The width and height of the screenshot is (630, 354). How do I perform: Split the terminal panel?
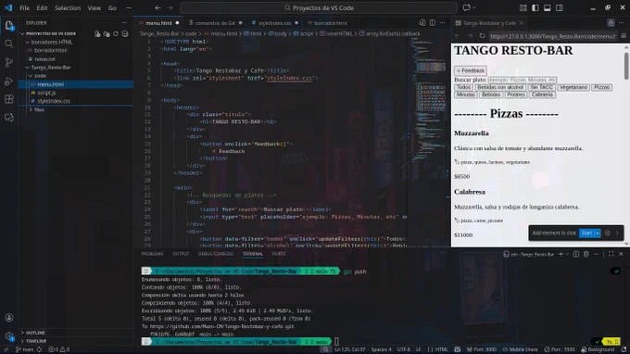click(576, 254)
